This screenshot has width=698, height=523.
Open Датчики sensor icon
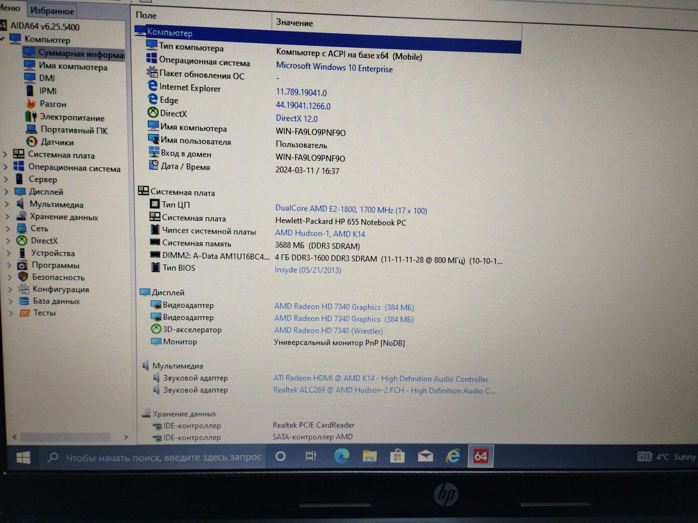[x=32, y=142]
